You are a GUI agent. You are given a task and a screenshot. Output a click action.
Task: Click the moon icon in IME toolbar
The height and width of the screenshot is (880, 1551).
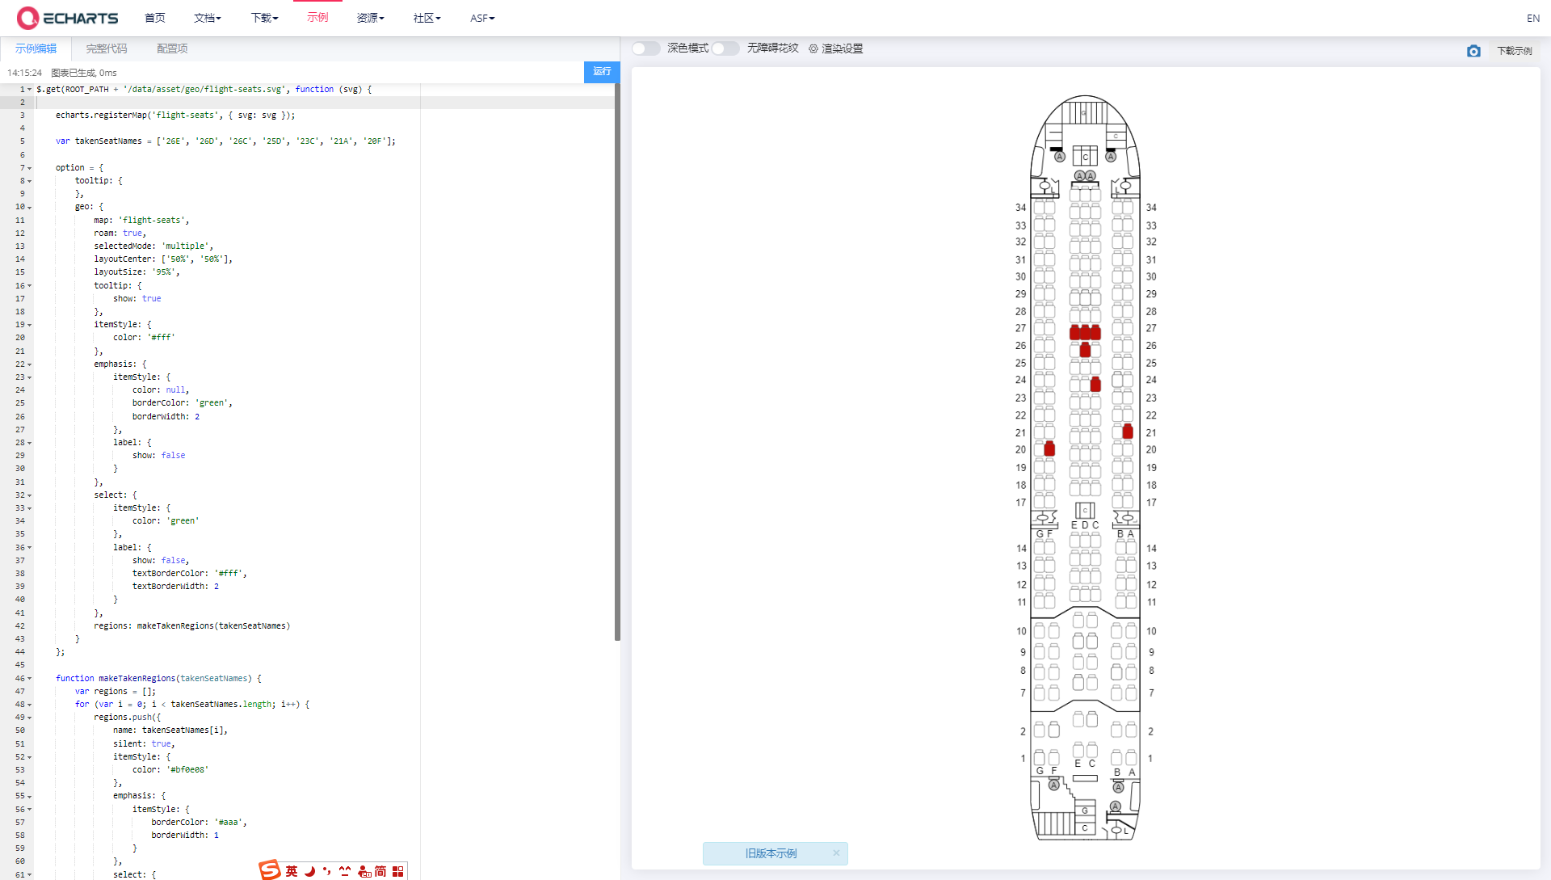point(309,871)
